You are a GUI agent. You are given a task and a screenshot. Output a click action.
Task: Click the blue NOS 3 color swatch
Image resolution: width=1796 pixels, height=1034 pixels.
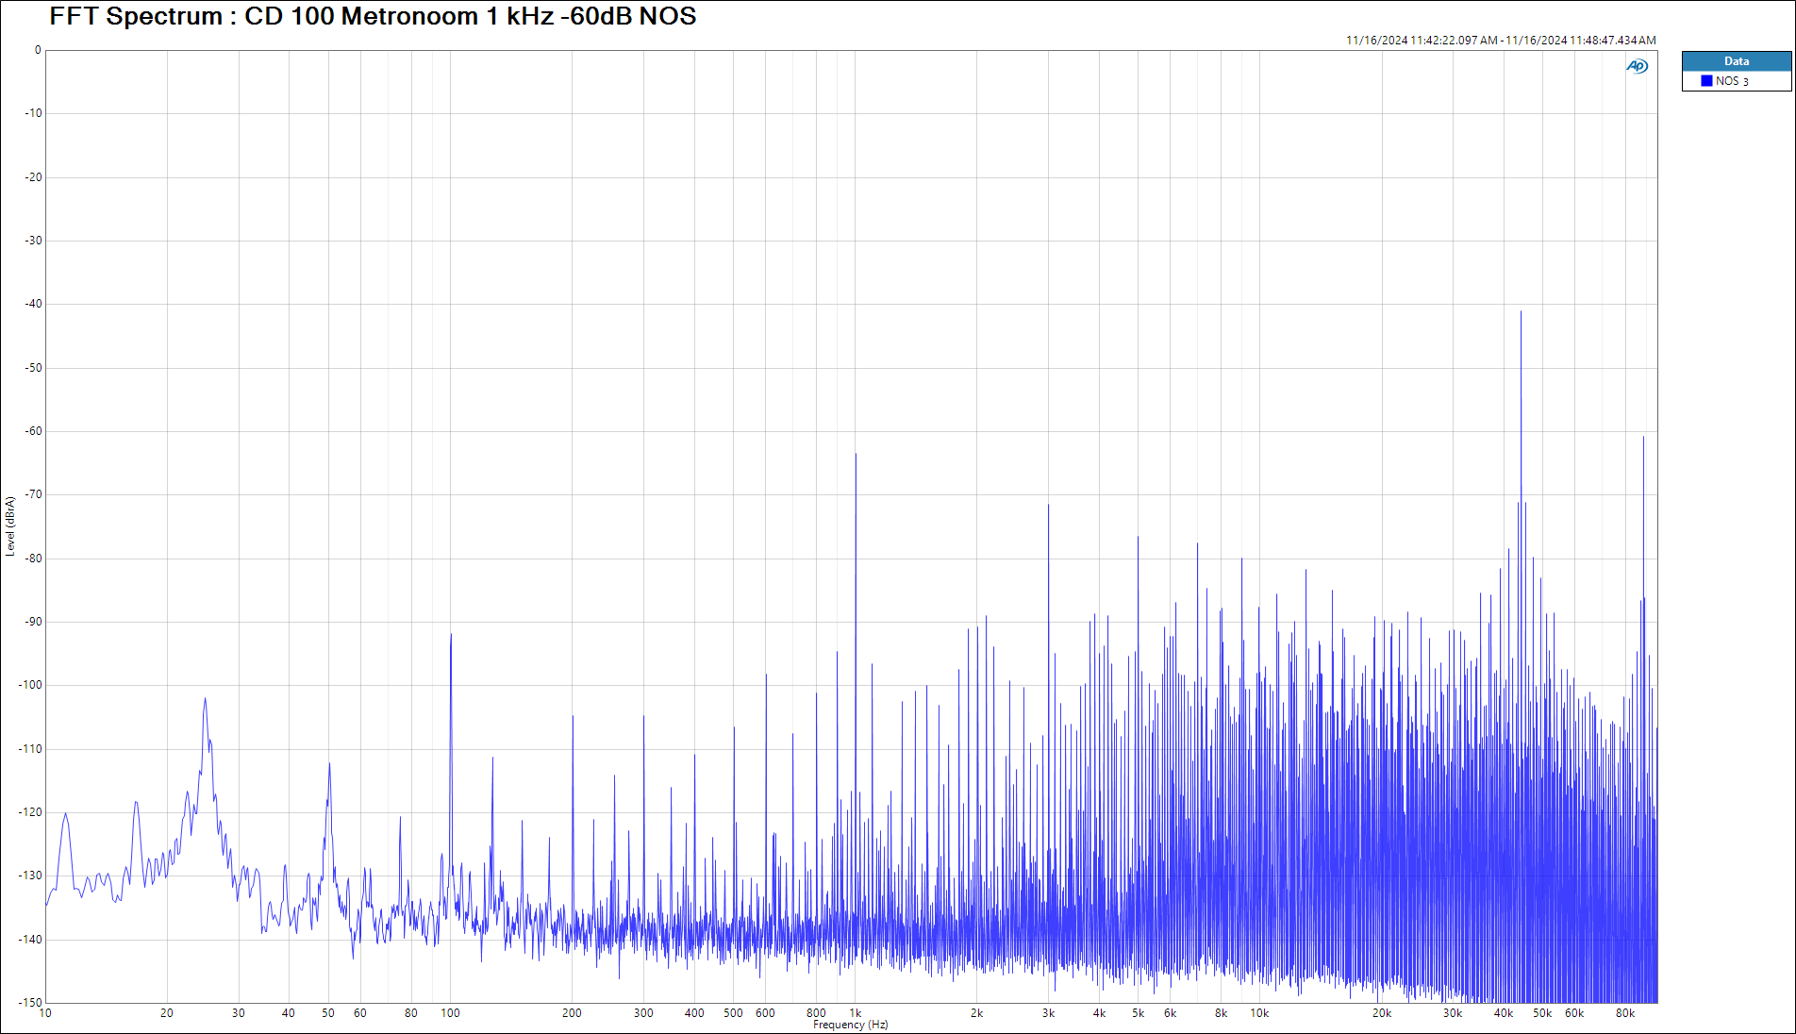tap(1706, 81)
